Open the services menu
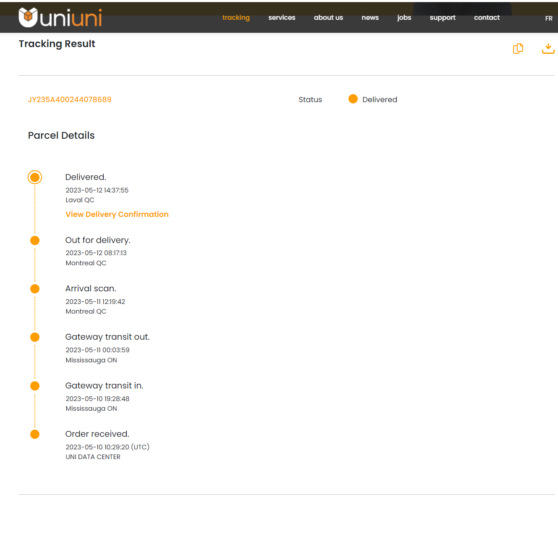The width and height of the screenshot is (558, 536). (x=282, y=18)
